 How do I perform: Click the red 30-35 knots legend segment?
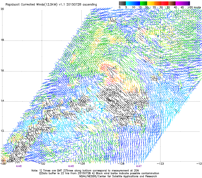[165, 3]
